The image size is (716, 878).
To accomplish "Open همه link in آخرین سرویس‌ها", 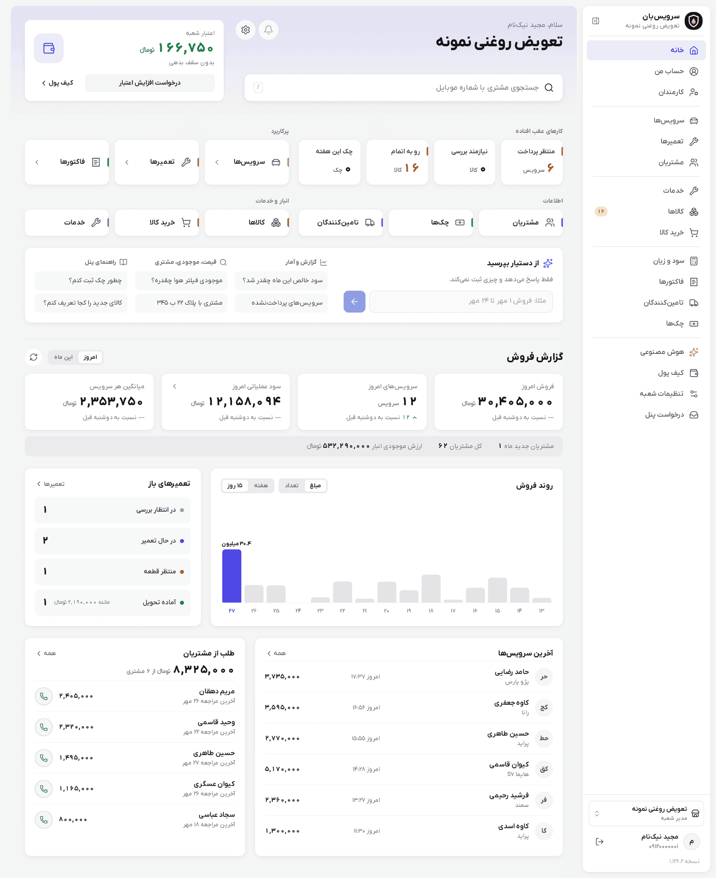I will pos(276,653).
